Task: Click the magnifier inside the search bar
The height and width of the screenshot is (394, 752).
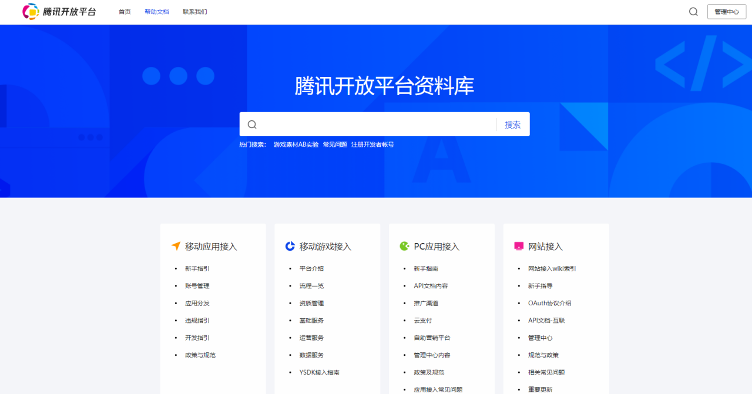Action: (252, 124)
